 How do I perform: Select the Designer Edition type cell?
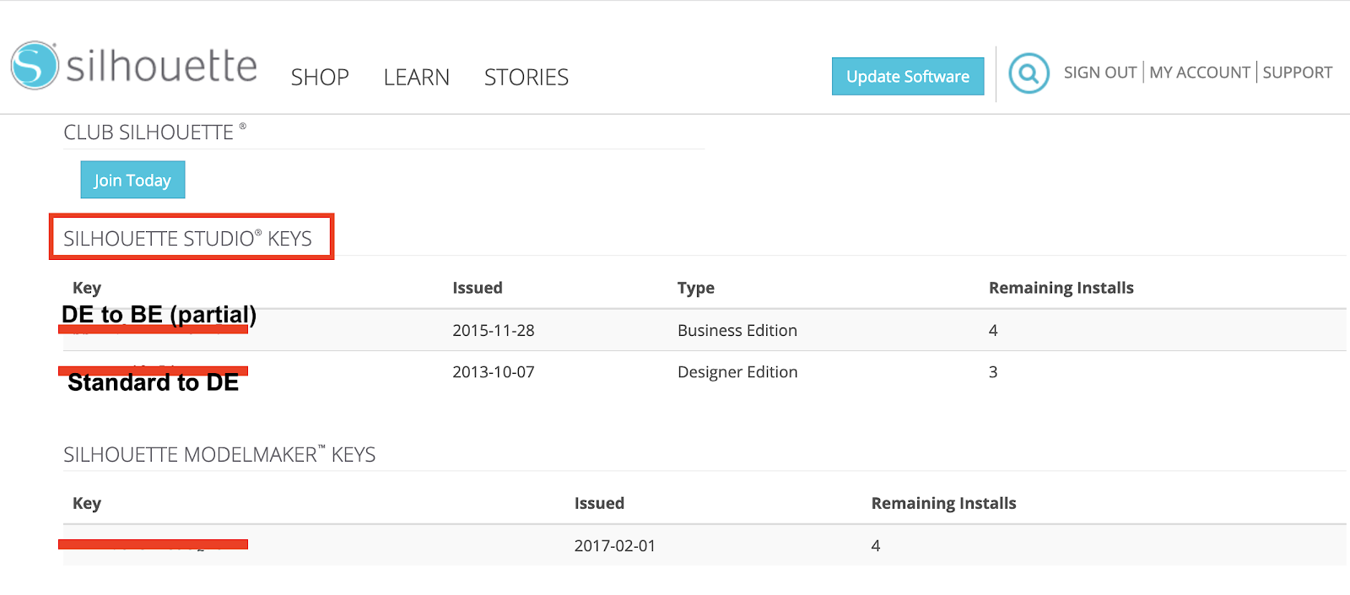(x=737, y=372)
